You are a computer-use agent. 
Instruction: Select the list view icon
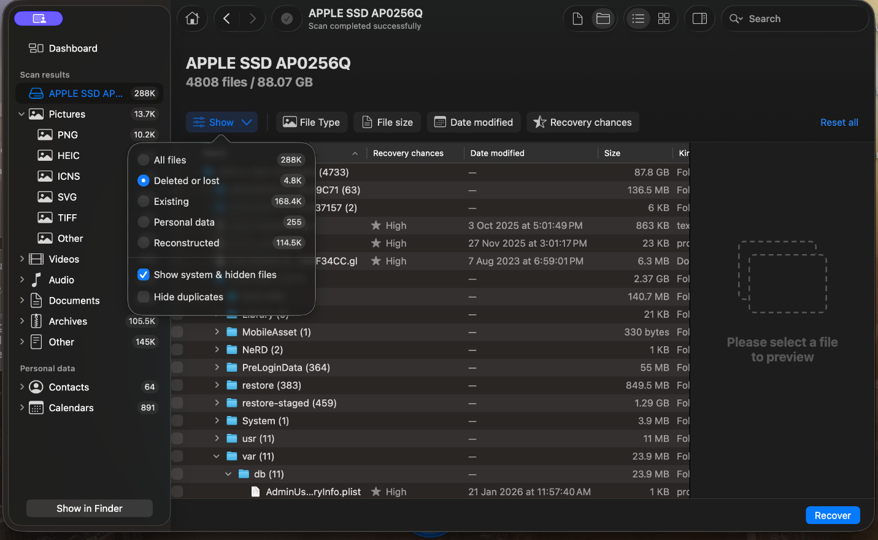point(638,18)
